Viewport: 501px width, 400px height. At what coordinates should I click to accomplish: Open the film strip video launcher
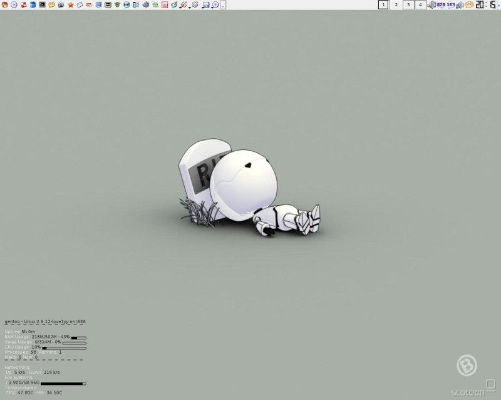pos(136,4)
